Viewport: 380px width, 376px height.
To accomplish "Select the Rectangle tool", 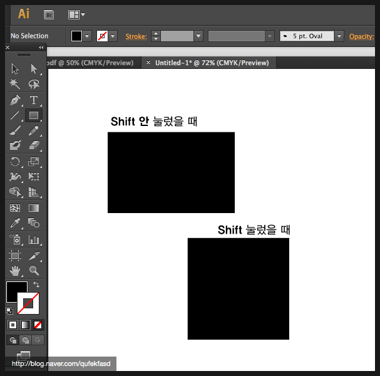I will [x=34, y=115].
